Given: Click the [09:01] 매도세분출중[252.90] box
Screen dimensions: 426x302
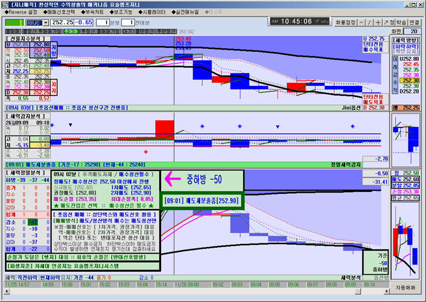Looking at the screenshot, I should [202, 201].
